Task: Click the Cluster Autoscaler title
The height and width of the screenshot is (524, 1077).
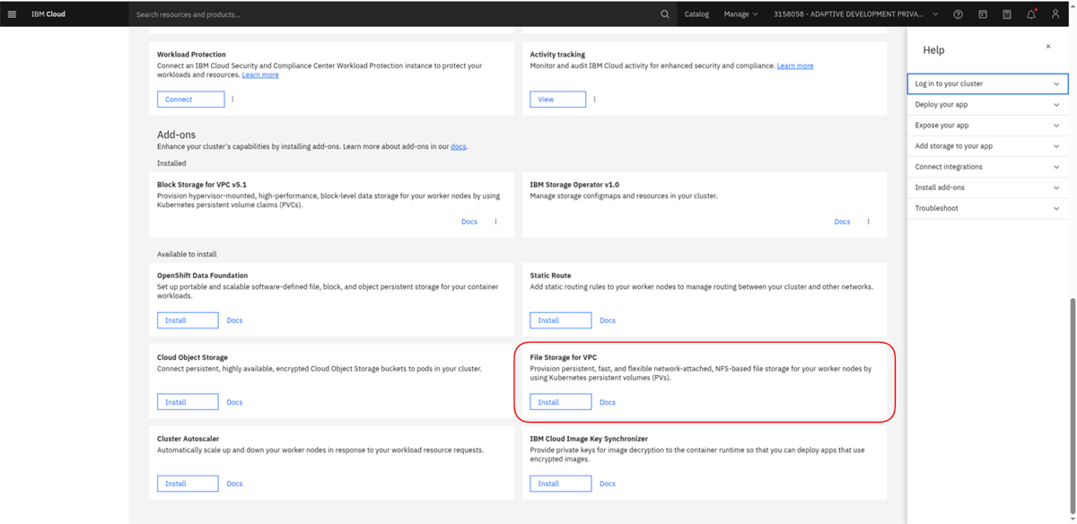Action: point(188,439)
